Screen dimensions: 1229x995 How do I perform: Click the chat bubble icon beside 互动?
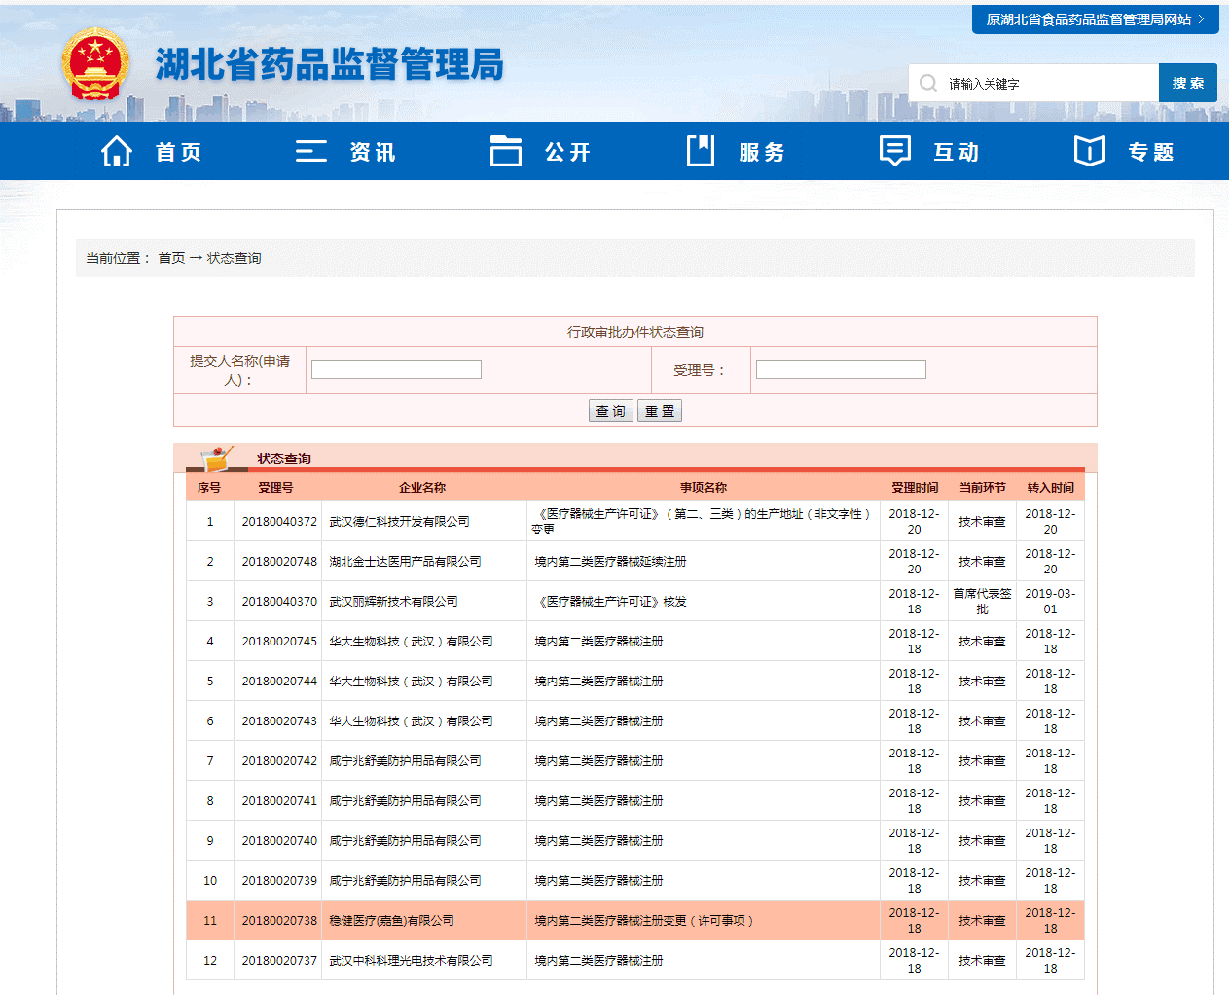click(894, 151)
